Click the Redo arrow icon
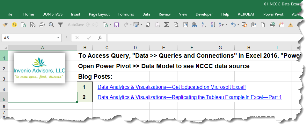307x125 pixels. [x=126, y=25]
